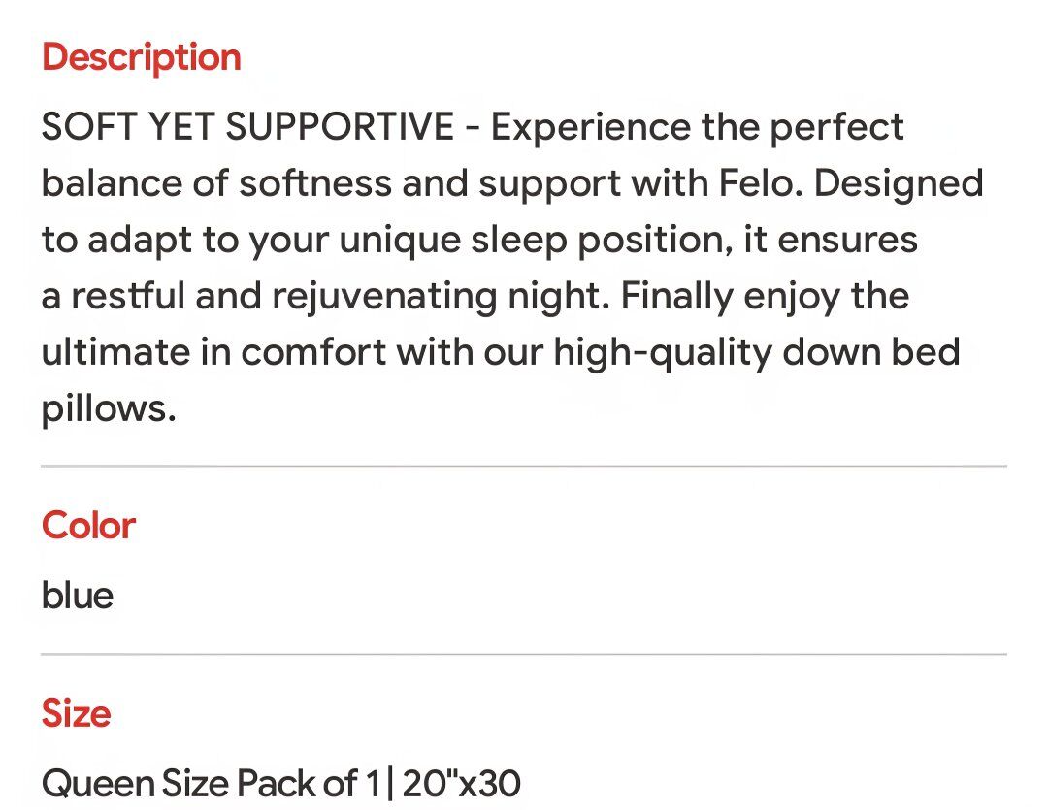Click the red "Color" heading
The width and height of the screenshot is (1048, 810).
[x=88, y=526]
